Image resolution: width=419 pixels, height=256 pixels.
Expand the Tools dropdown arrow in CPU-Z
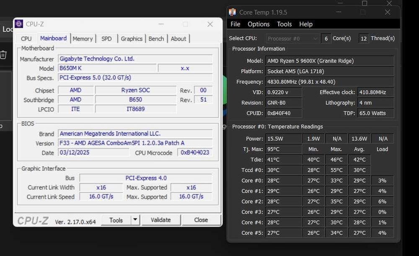[x=135, y=220]
